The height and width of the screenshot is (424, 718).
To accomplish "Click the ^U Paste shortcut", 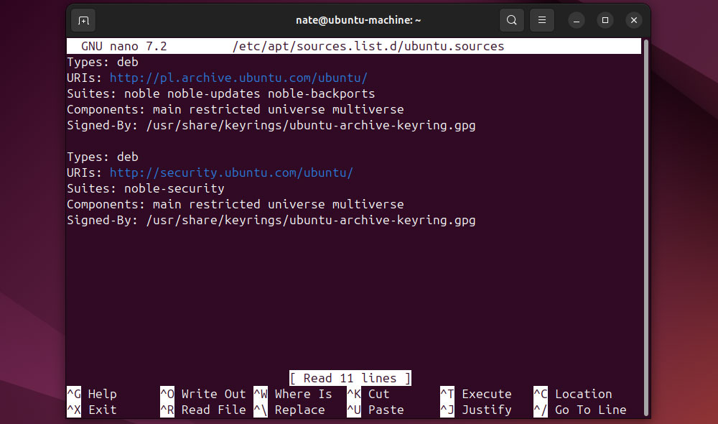I will point(376,410).
